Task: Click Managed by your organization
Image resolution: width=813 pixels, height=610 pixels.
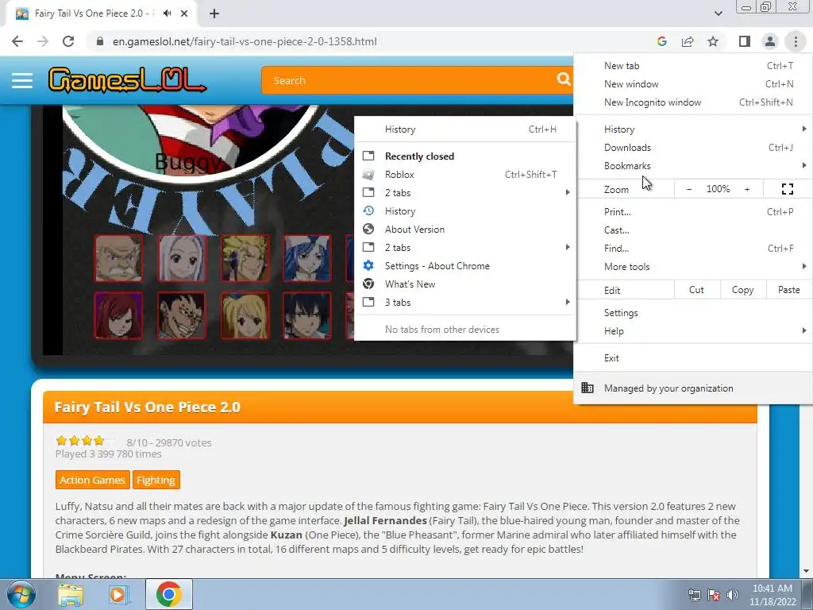Action: (x=693, y=388)
